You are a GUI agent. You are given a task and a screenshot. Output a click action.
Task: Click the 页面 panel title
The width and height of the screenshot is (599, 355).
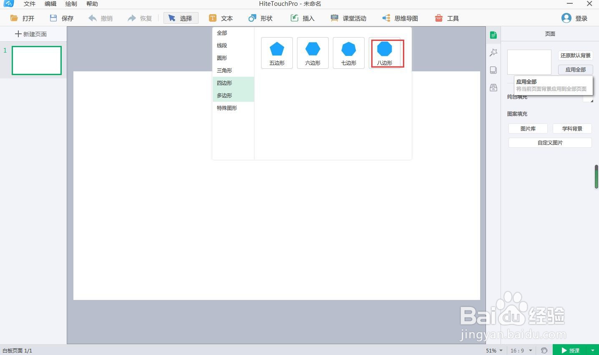(550, 34)
